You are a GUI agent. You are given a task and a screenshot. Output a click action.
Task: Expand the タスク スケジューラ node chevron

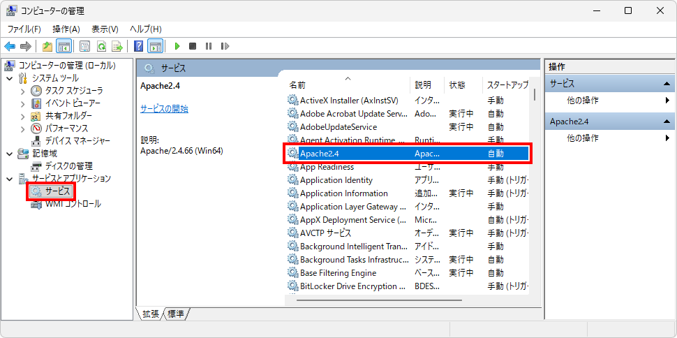click(x=23, y=91)
